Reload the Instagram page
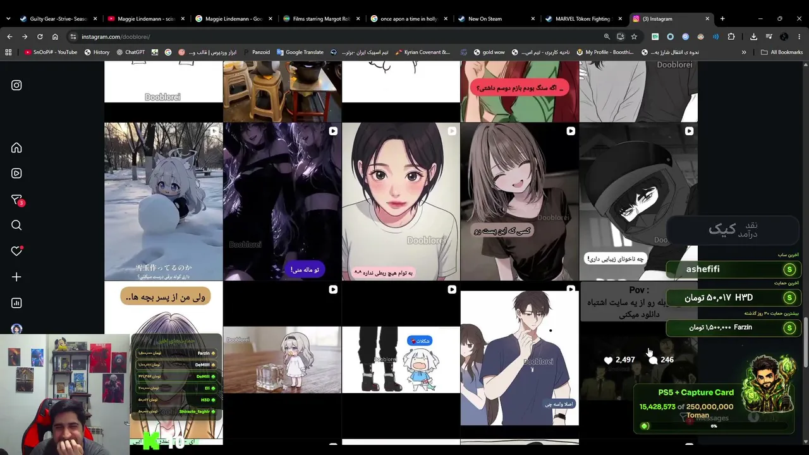809x455 pixels. pos(40,37)
